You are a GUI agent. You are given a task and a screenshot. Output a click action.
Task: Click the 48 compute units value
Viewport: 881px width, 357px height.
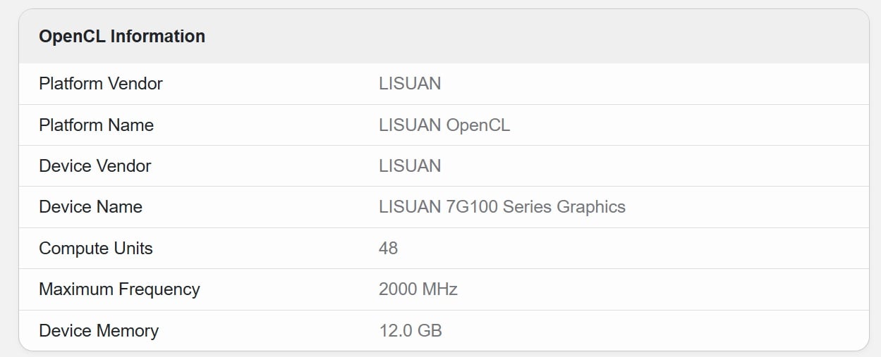point(389,249)
